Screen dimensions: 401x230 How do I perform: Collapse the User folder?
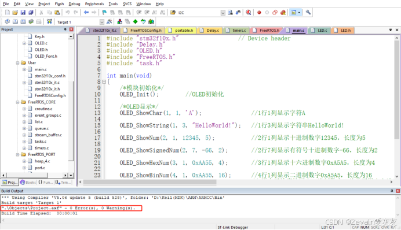pyautogui.click(x=17, y=63)
